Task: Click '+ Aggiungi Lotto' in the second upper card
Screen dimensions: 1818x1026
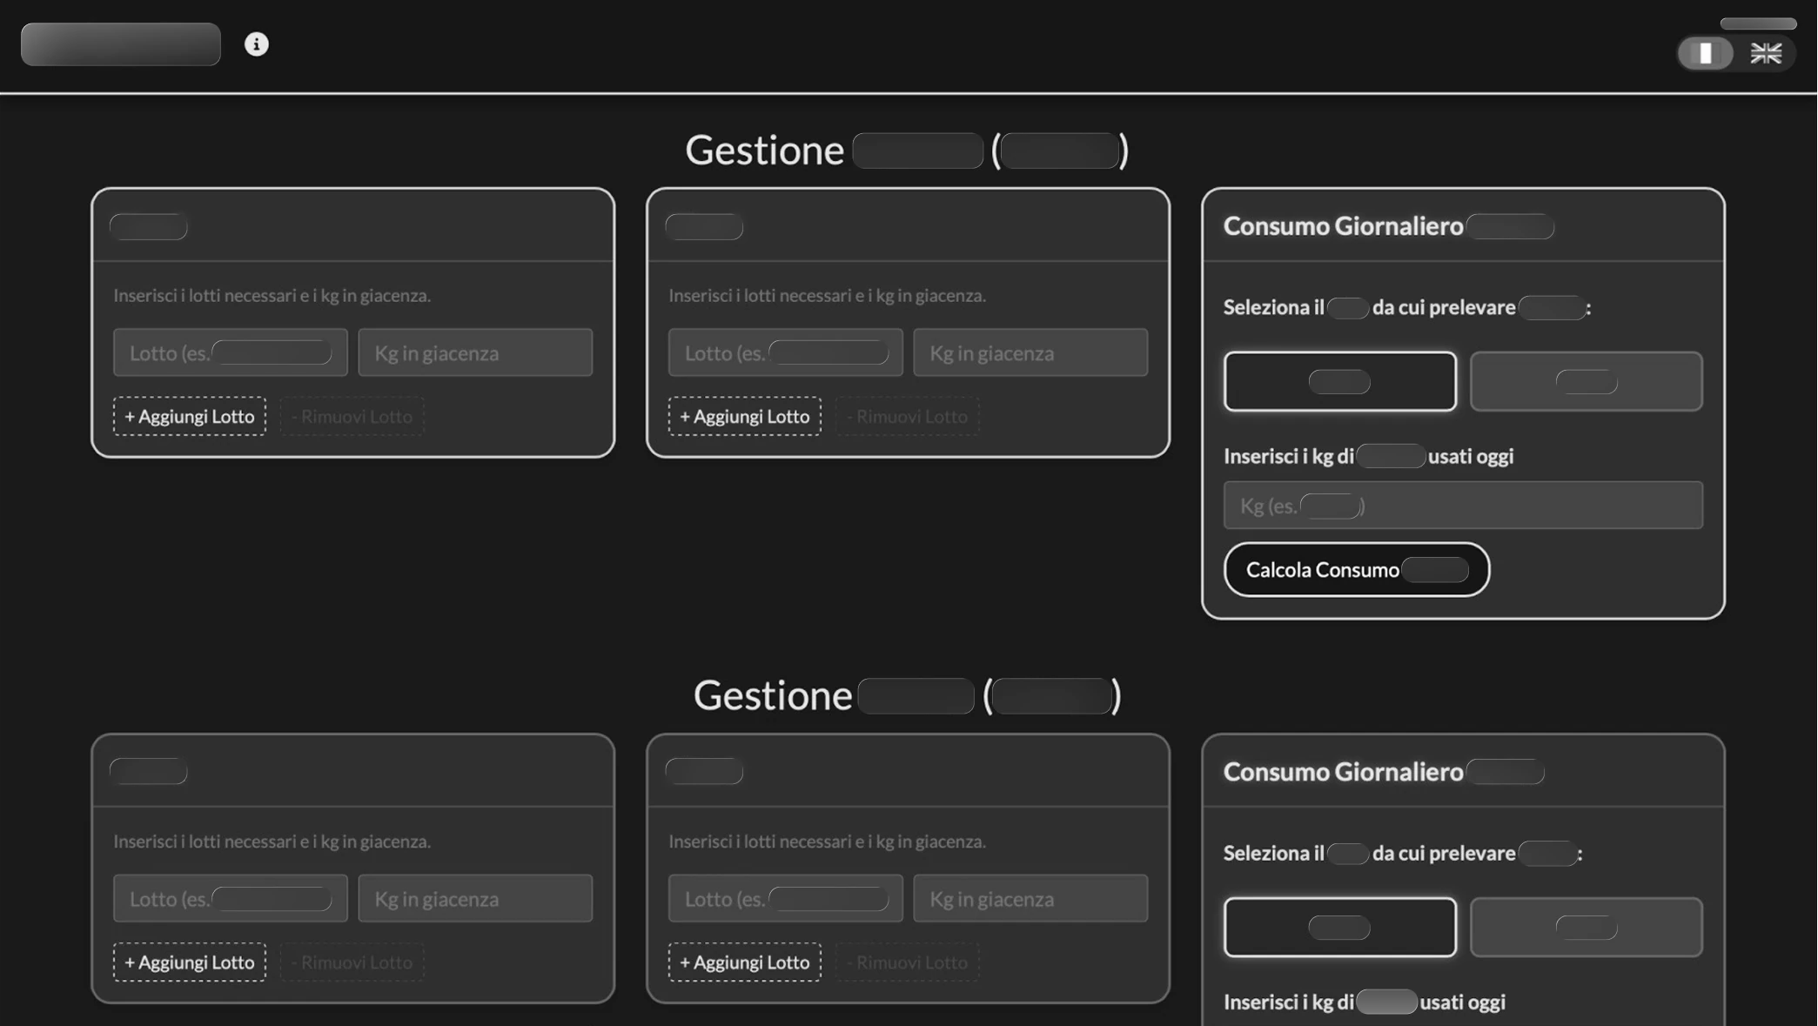Action: pyautogui.click(x=744, y=416)
